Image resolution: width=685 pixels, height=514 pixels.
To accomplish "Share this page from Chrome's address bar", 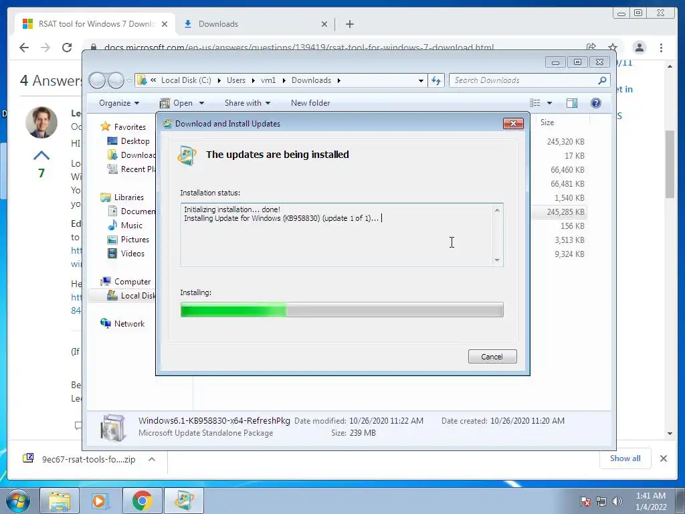I will [591, 48].
